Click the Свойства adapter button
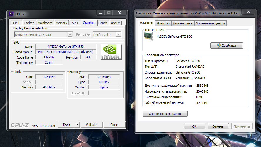The width and height of the screenshot is (261, 147). click(227, 46)
